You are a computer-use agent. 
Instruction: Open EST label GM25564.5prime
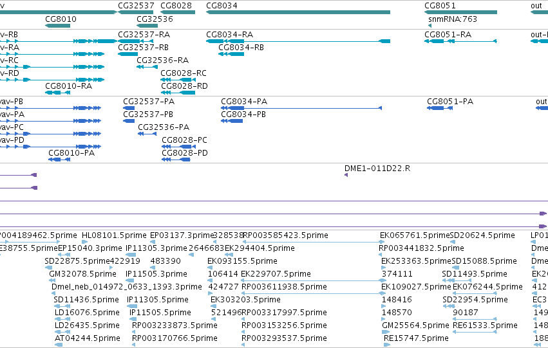[415, 325]
